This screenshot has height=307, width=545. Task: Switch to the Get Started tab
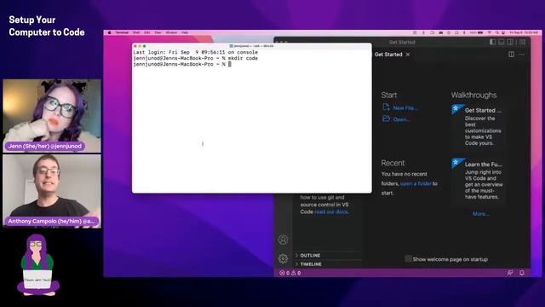[x=388, y=55]
